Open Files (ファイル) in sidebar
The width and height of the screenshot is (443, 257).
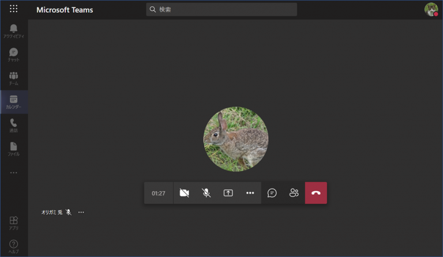point(14,149)
